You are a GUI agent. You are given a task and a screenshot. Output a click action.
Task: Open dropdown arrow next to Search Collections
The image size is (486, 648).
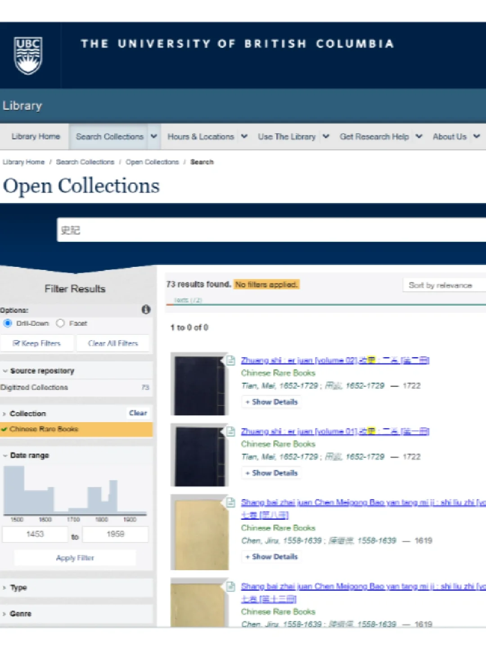point(154,136)
